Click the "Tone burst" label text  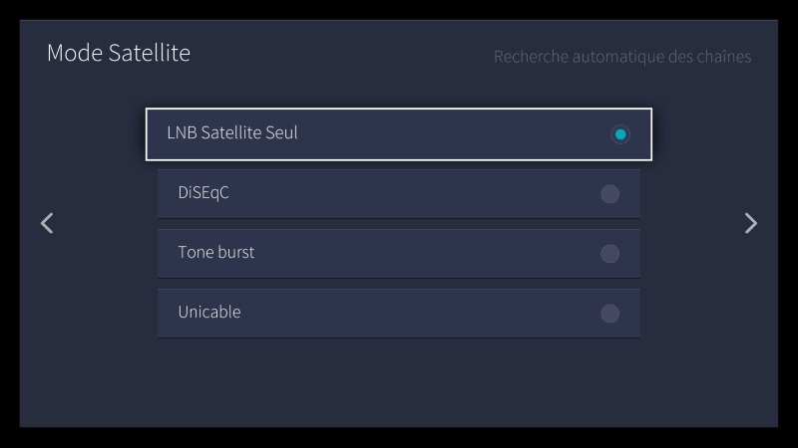coord(215,253)
